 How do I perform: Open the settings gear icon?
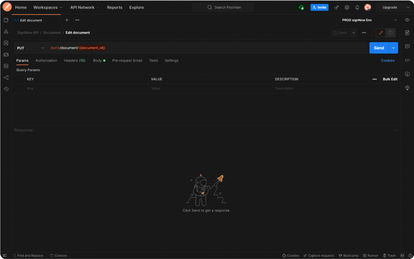[347, 7]
